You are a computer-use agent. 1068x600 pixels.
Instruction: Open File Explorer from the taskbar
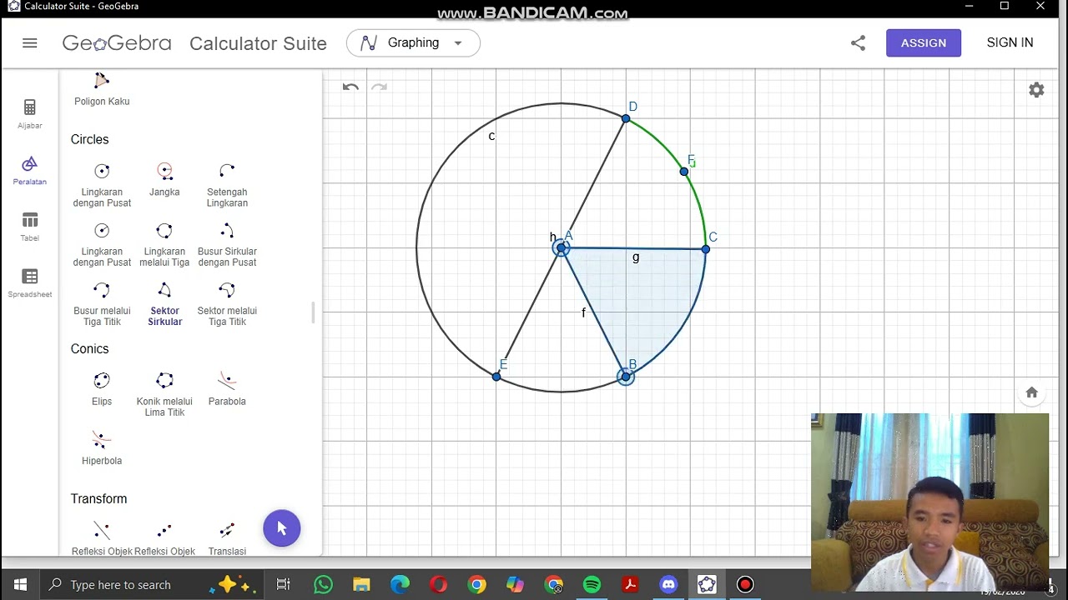click(x=361, y=584)
